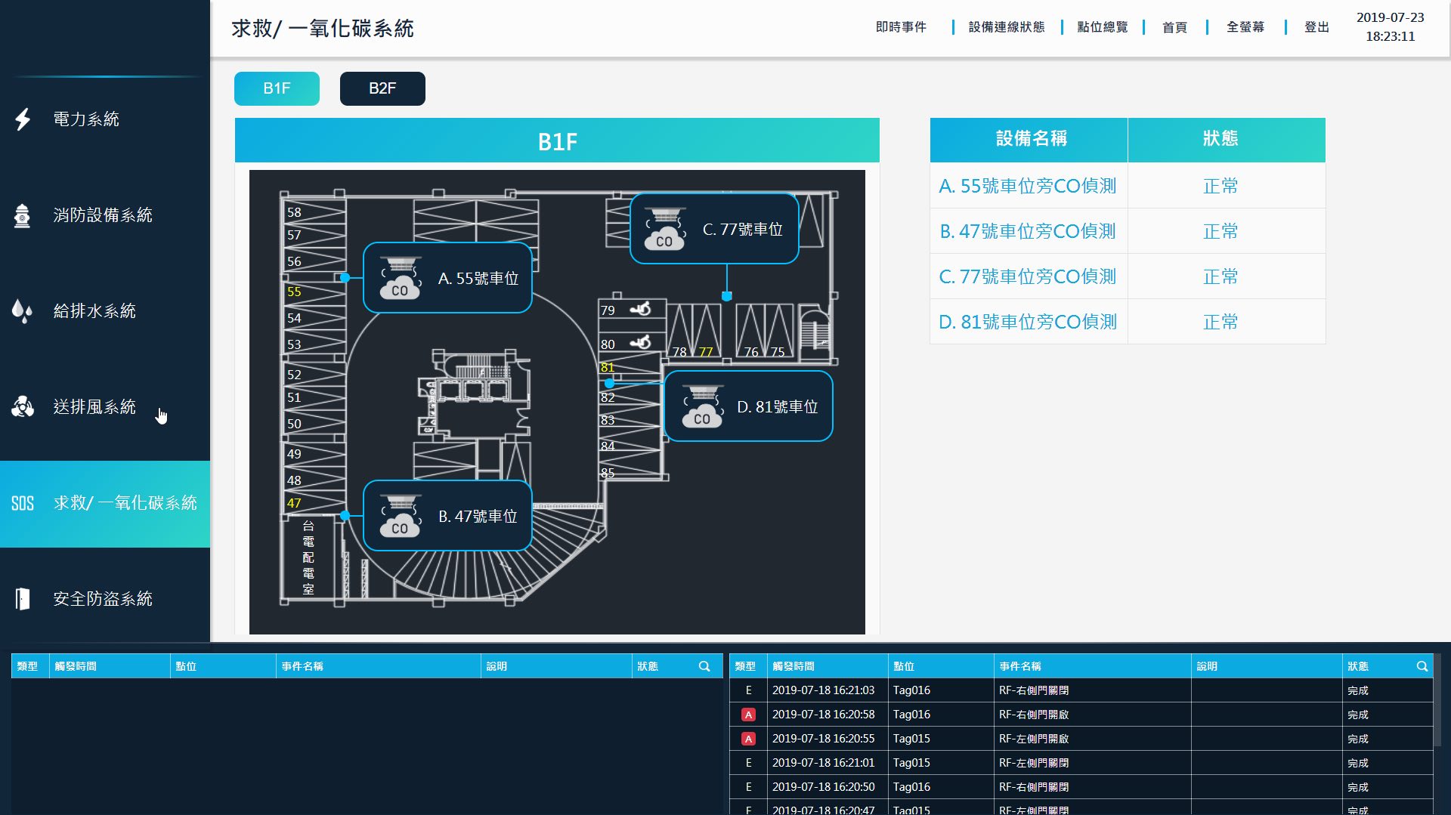Click 登出 to log out
The height and width of the screenshot is (815, 1451).
(x=1316, y=27)
